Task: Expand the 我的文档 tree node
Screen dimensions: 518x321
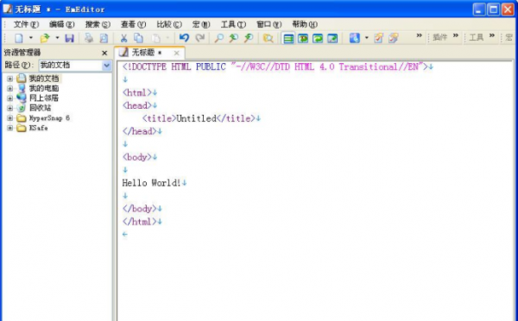Action: tap(9, 79)
